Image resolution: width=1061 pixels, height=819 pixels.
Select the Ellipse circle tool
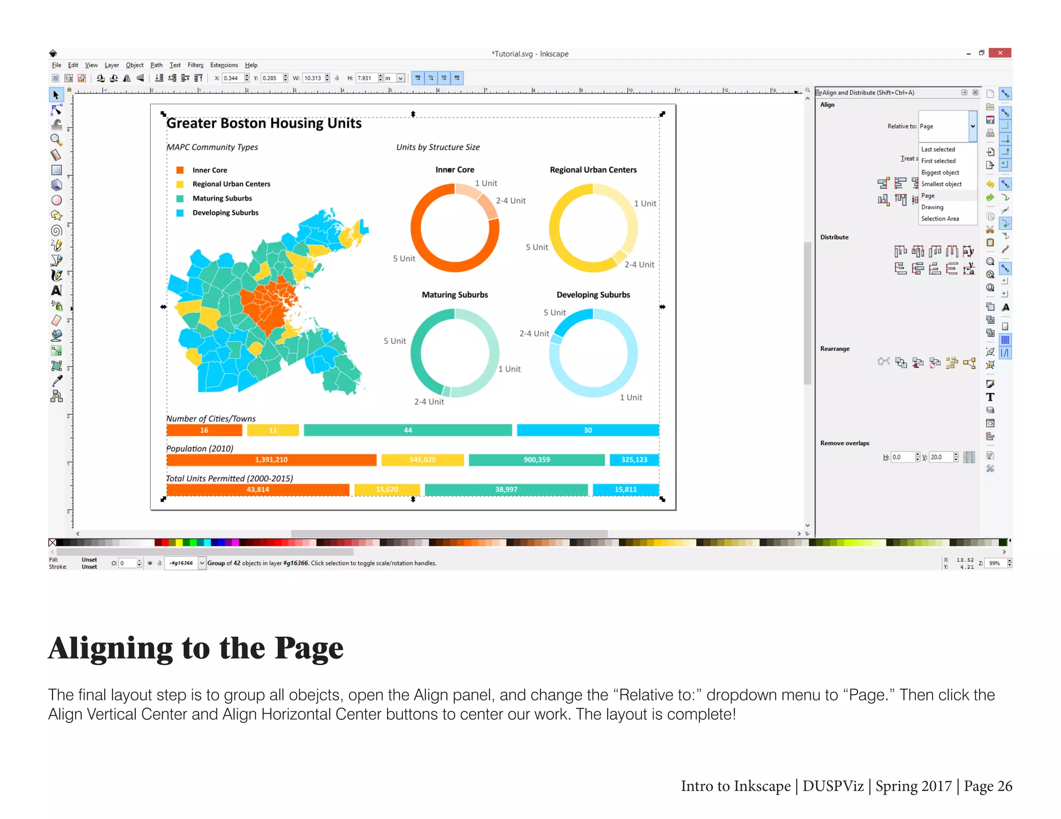pos(56,200)
